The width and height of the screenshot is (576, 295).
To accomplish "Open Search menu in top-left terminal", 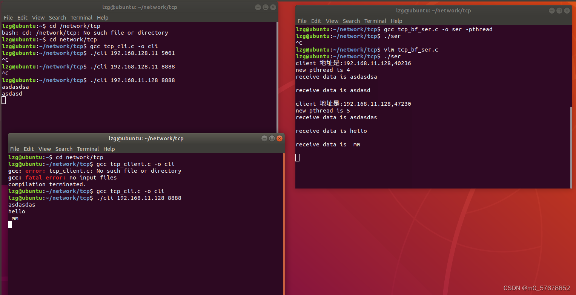I will pos(57,18).
